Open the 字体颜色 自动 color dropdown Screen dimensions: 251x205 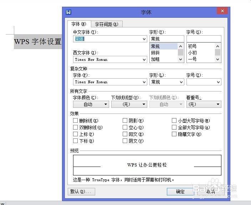pyautogui.click(x=91, y=104)
